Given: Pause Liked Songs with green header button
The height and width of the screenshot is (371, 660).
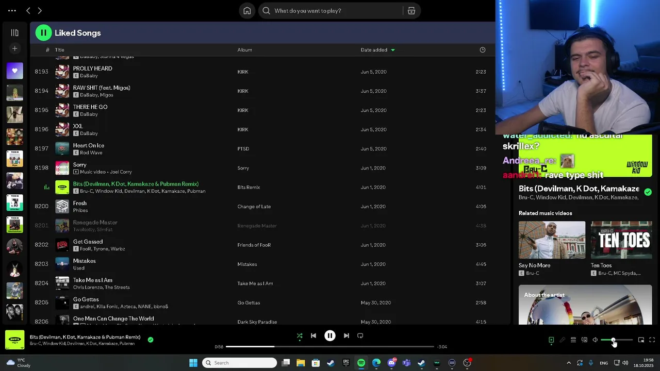Looking at the screenshot, I should [43, 33].
